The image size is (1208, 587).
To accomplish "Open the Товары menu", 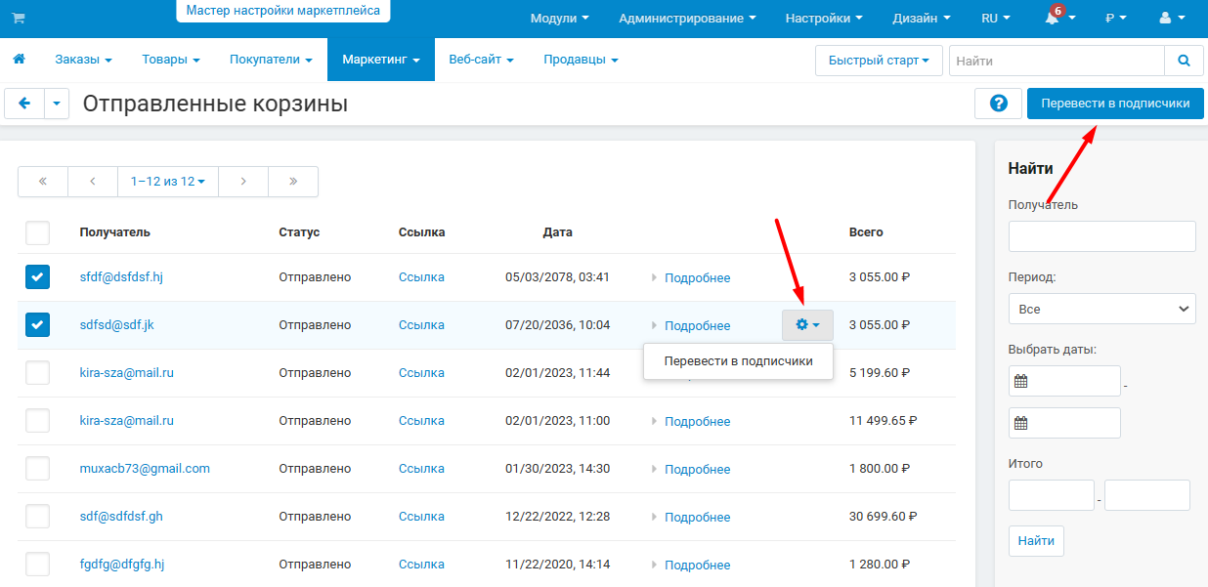I will point(171,60).
